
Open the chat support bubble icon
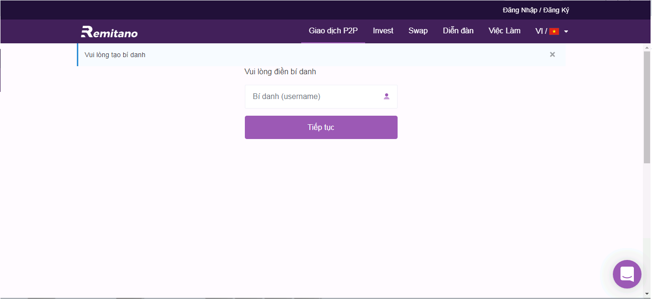(627, 274)
